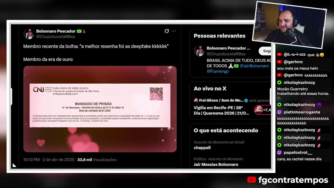334x188 pixels.
Task: Open the three-dot more options menu on the tweet
Action: (174, 31)
